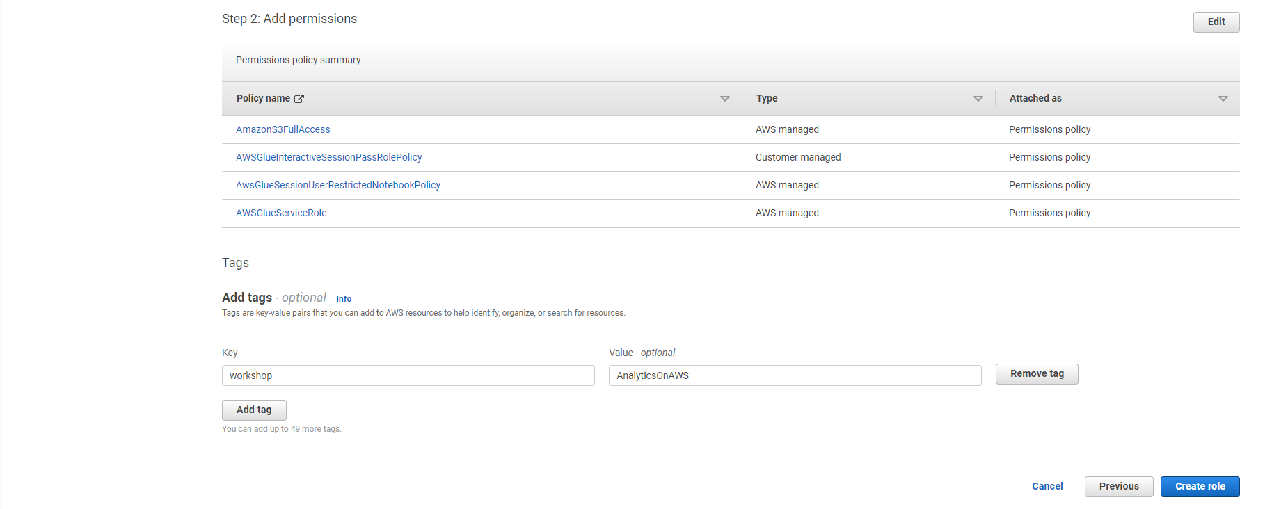This screenshot has height=509, width=1265.
Task: Select 'AWS managed' cell in AmazonS3FullAccess row
Action: [x=787, y=129]
